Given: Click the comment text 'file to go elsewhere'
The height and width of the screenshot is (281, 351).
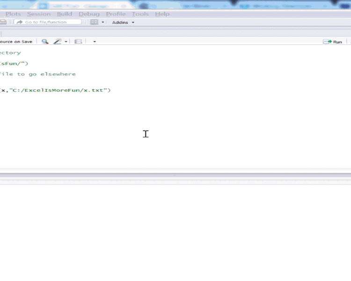Looking at the screenshot, I should (38, 74).
